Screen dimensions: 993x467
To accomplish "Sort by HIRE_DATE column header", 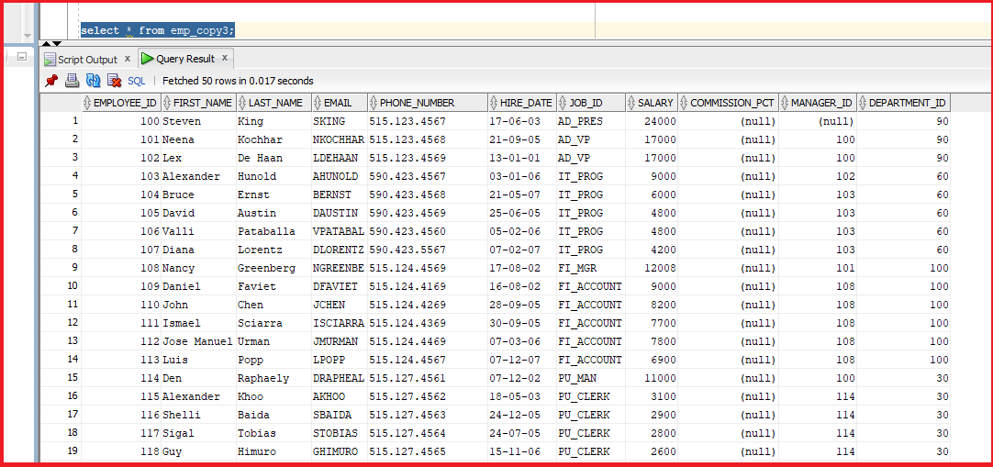I will [522, 103].
